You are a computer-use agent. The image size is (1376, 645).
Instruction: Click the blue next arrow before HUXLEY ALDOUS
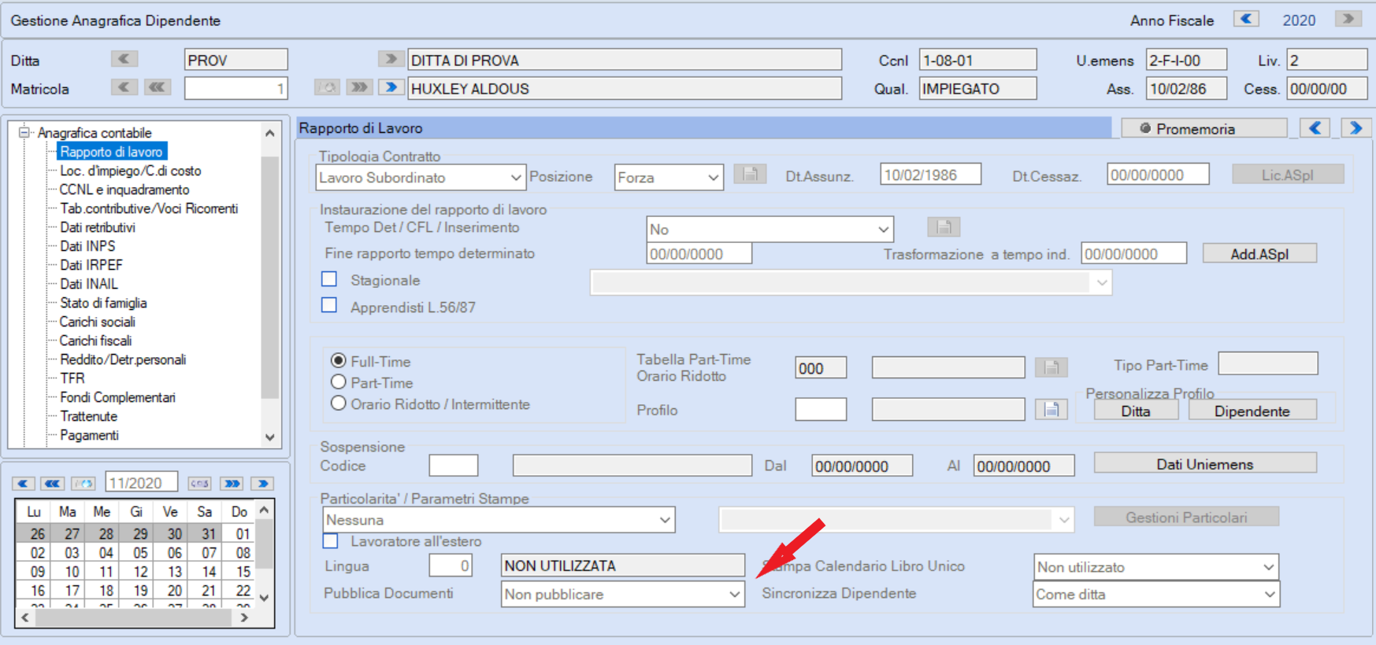point(391,87)
